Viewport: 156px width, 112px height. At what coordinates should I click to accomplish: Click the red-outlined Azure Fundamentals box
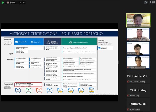28,85
